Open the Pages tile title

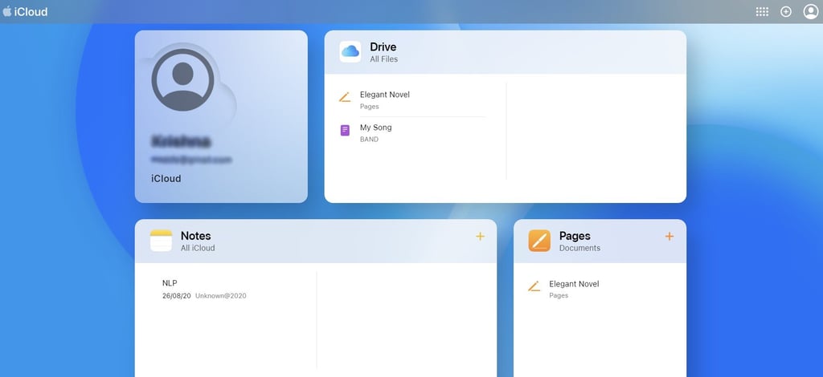click(575, 236)
